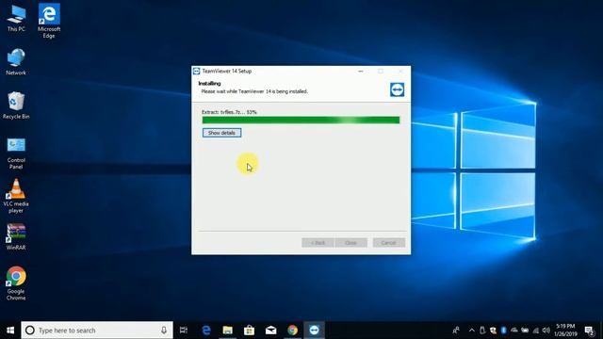
Task: Select the Network desktop icon
Action: coord(16,61)
